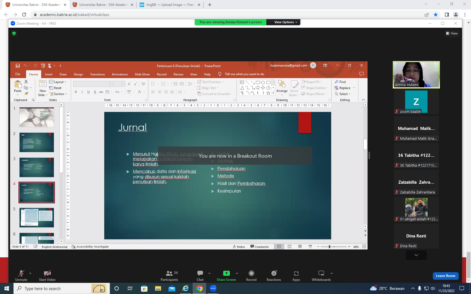Open the Slide Show ribbon tab
Viewport: 471px width, 294px height.
point(142,74)
